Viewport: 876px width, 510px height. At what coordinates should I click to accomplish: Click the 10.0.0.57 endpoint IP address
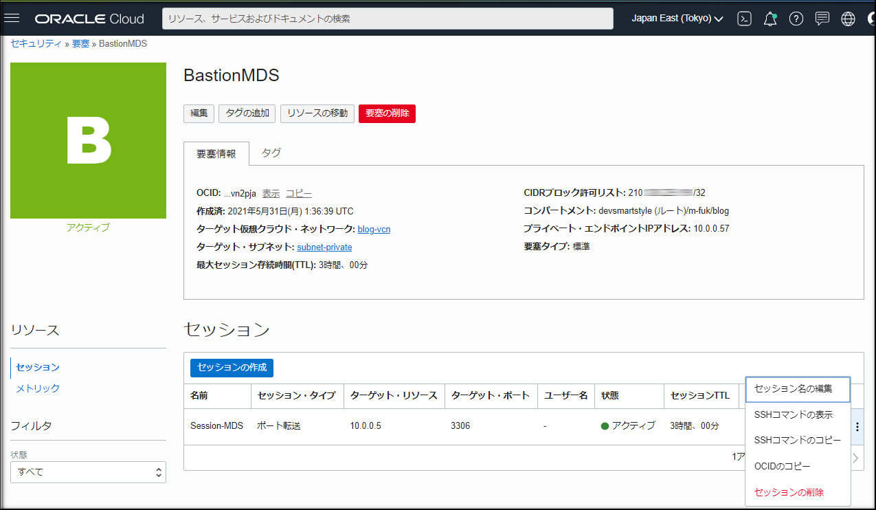711,229
